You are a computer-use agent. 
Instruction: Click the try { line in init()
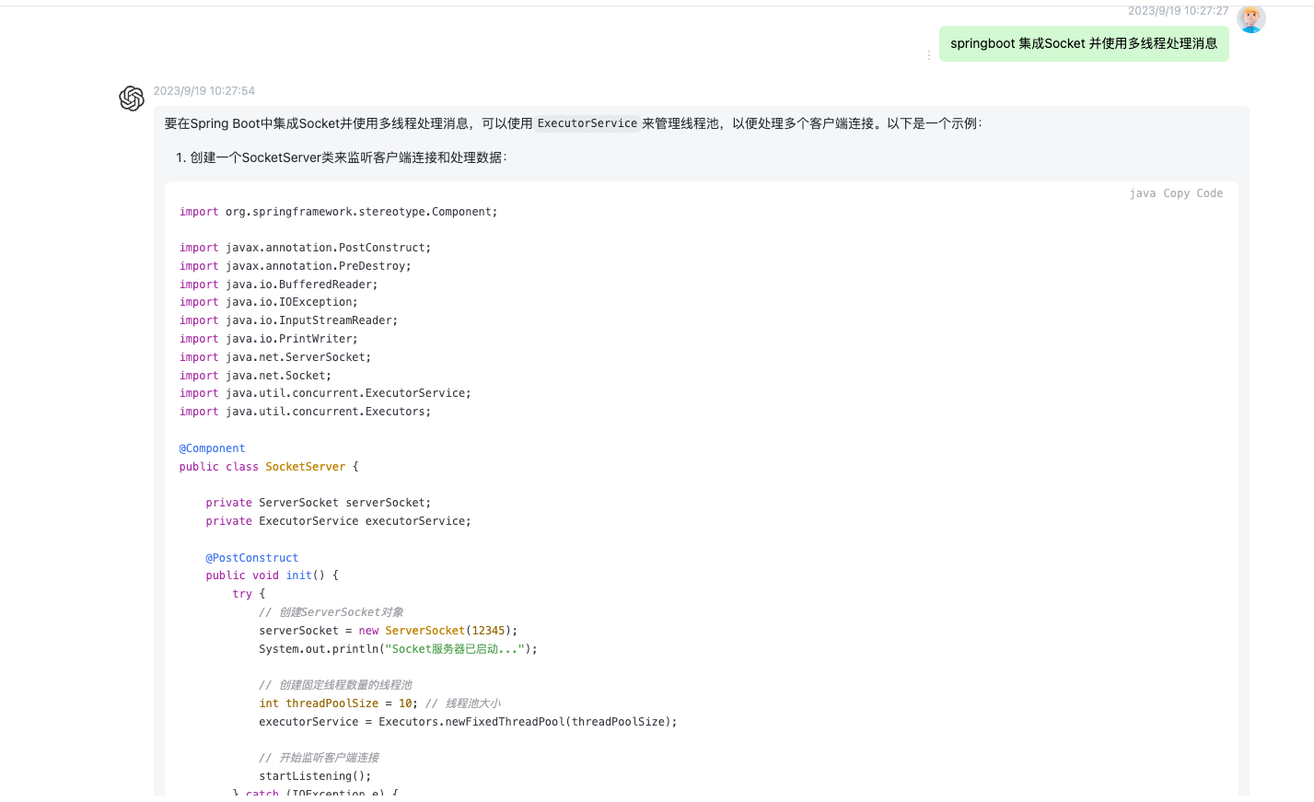[x=249, y=594]
